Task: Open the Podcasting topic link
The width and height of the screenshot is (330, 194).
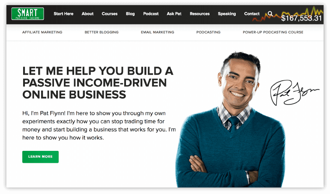Action: pyautogui.click(x=208, y=32)
